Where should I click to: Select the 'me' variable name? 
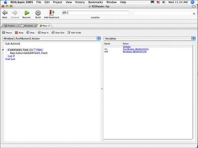click(106, 49)
